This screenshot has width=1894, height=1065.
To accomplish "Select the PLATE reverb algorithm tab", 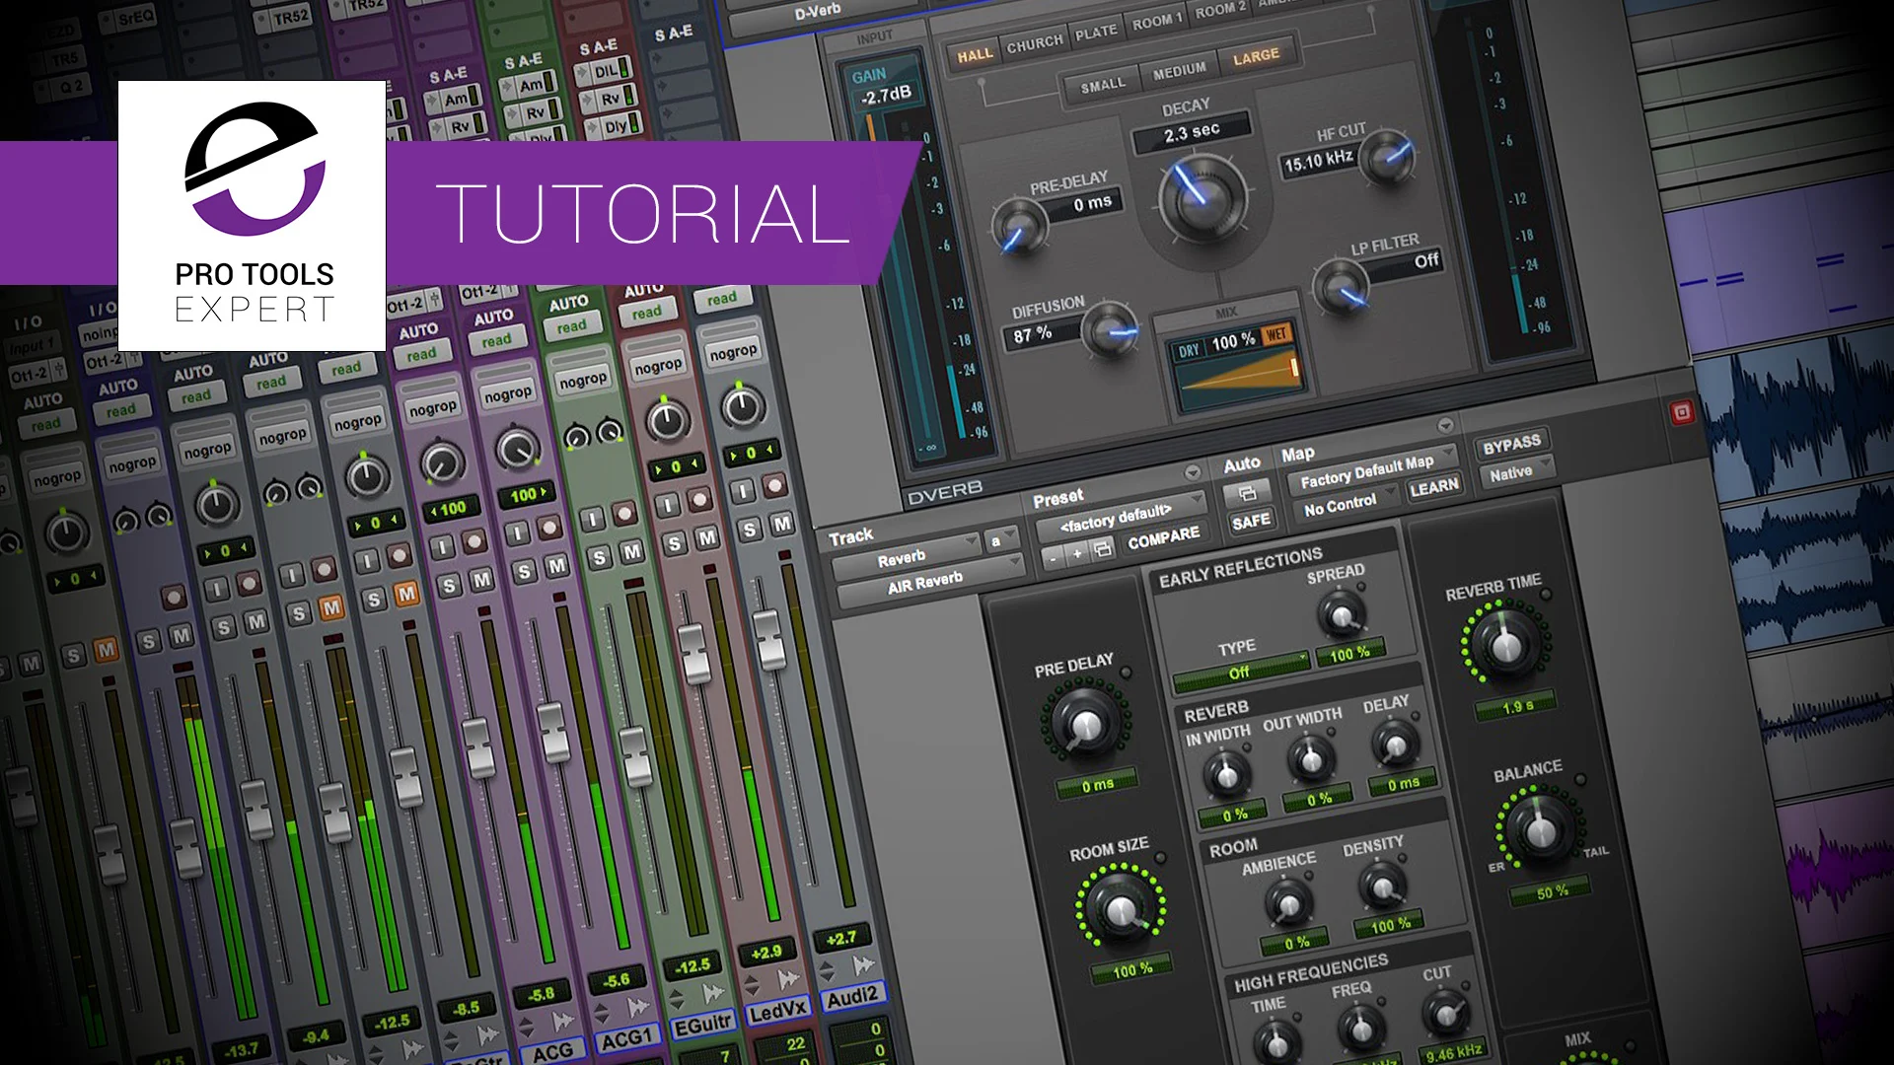I will [1096, 34].
